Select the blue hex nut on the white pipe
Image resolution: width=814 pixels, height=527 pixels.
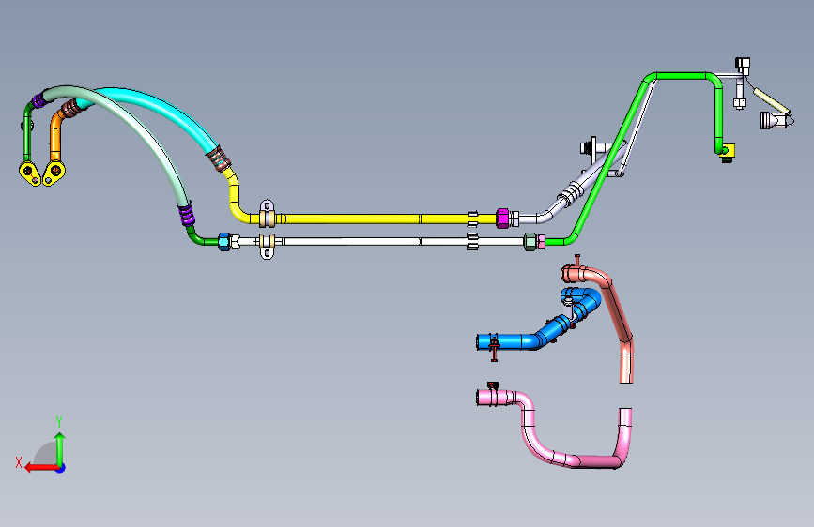coord(224,242)
